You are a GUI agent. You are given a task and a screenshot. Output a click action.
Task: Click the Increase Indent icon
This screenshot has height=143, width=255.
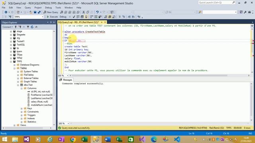point(133,17)
